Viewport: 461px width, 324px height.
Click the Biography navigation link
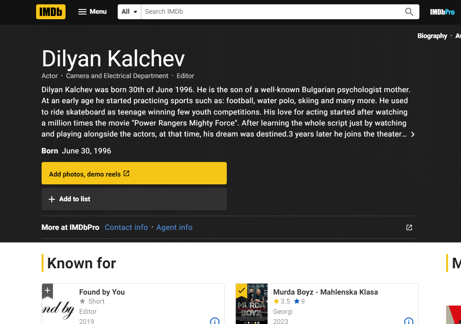[x=432, y=36]
